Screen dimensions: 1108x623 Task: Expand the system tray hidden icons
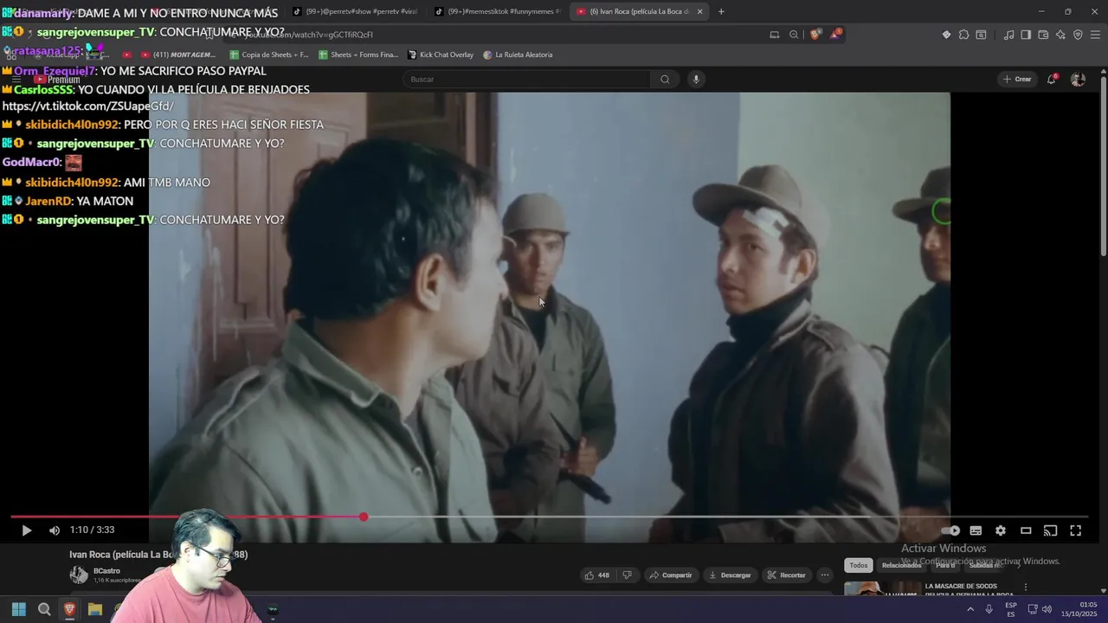tap(969, 609)
